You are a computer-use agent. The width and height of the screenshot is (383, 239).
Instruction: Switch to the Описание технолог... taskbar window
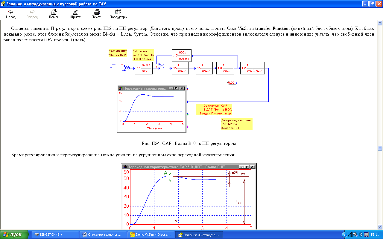coord(104,235)
